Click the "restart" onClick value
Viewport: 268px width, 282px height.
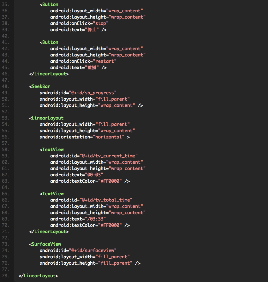point(104,61)
